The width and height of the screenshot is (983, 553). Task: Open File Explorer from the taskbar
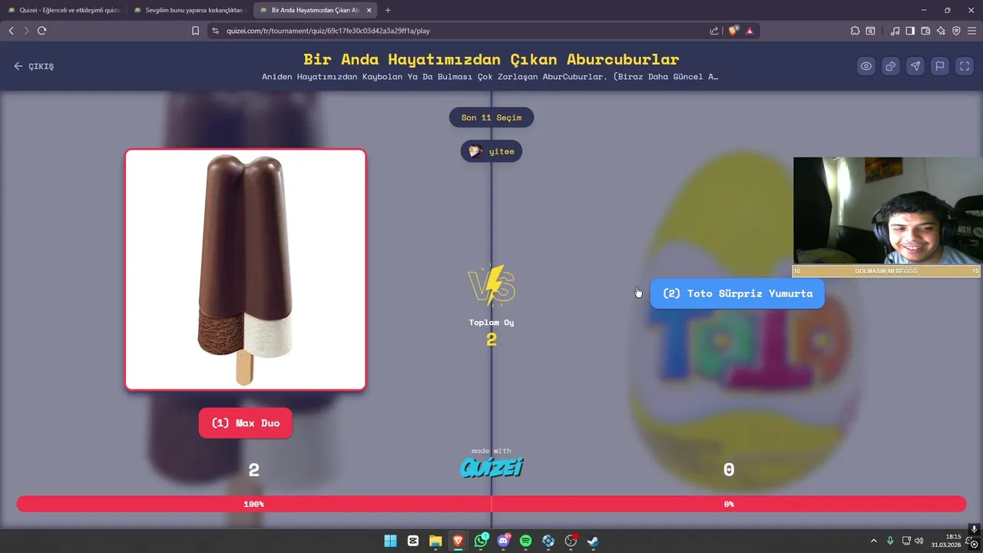tap(435, 541)
